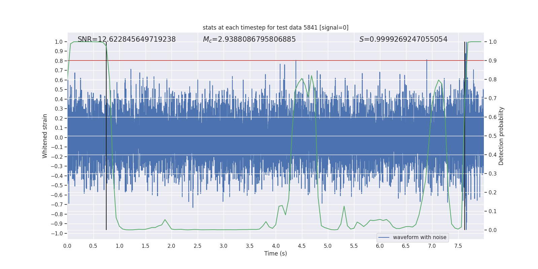Click the x-axis tick label 7.5
Image resolution: width=538 pixels, height=269 pixels.
pos(458,246)
